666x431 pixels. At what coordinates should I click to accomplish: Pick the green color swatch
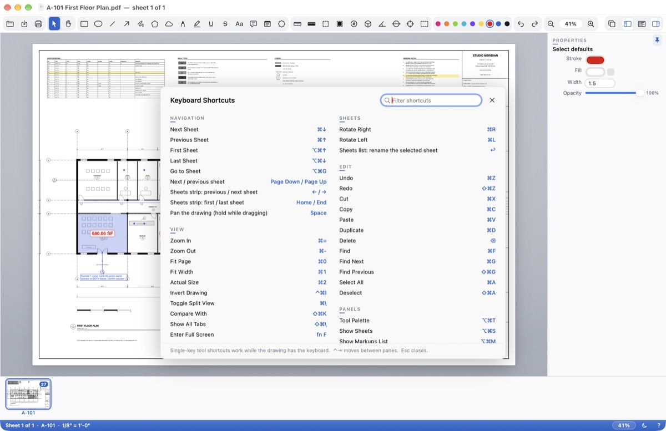tap(455, 24)
